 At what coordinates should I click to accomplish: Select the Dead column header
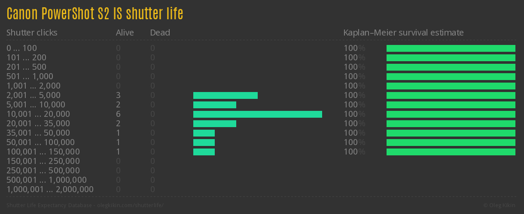click(x=160, y=33)
